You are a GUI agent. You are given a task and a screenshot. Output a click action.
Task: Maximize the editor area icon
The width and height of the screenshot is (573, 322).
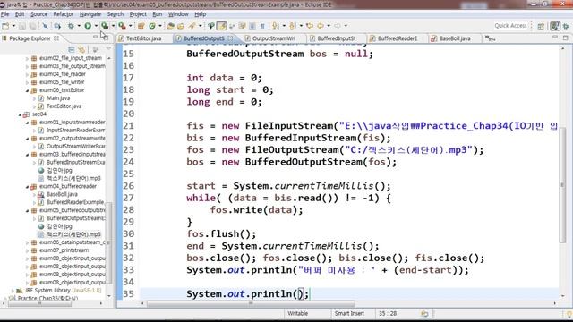(x=565, y=38)
